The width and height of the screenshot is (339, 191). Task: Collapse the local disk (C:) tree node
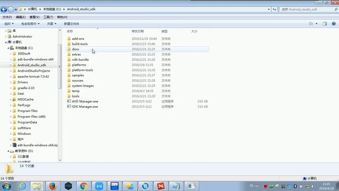(x=8, y=48)
